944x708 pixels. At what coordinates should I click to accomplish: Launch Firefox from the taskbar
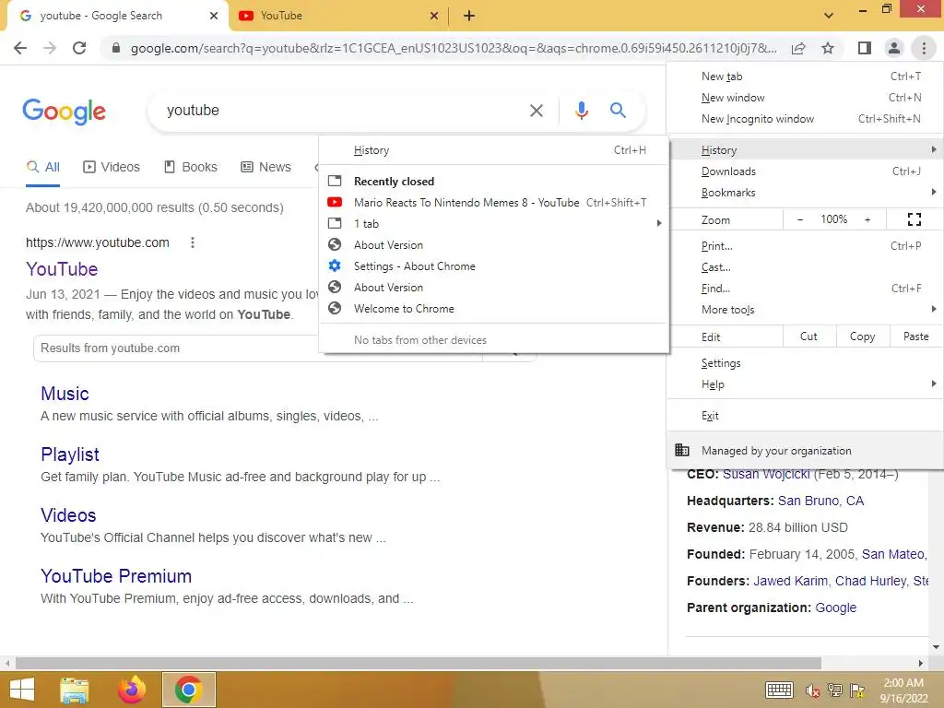point(131,690)
